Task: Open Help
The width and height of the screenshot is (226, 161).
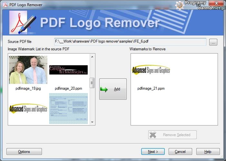Action: click(x=208, y=152)
